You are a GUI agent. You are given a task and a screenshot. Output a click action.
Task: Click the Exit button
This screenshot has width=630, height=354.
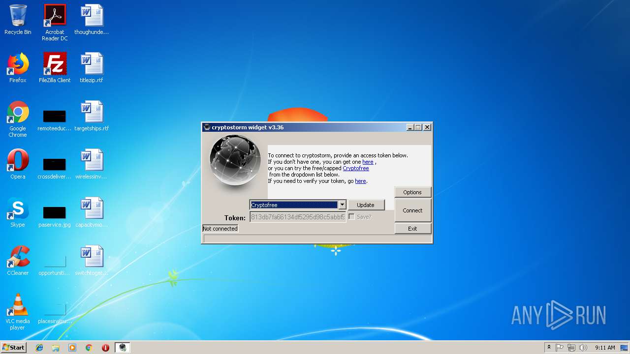point(412,229)
